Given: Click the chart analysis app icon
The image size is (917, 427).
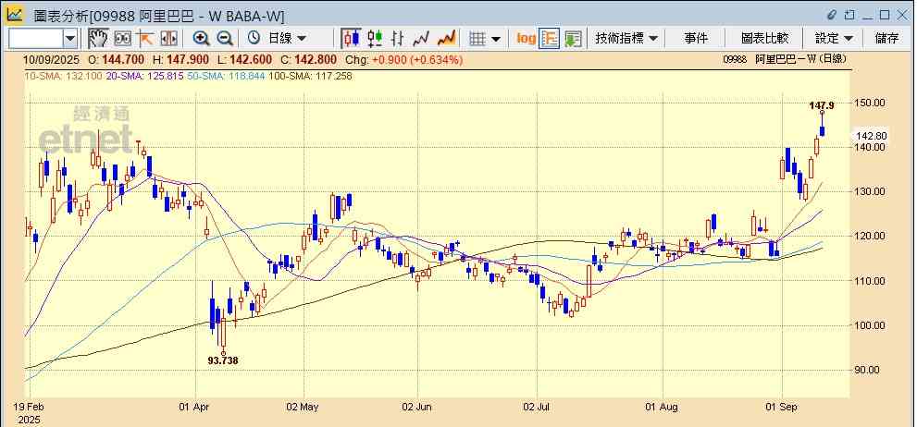Looking at the screenshot, I should (x=14, y=14).
